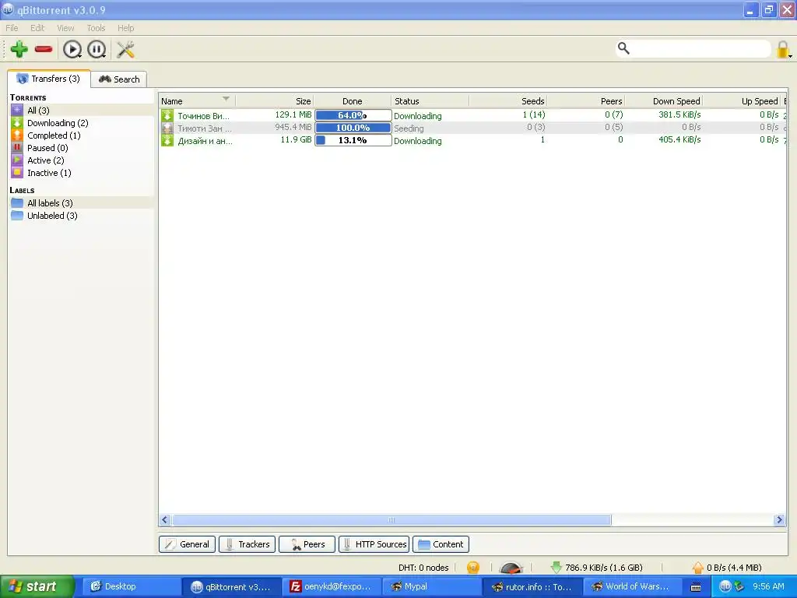Open the General properties button

[x=187, y=544]
